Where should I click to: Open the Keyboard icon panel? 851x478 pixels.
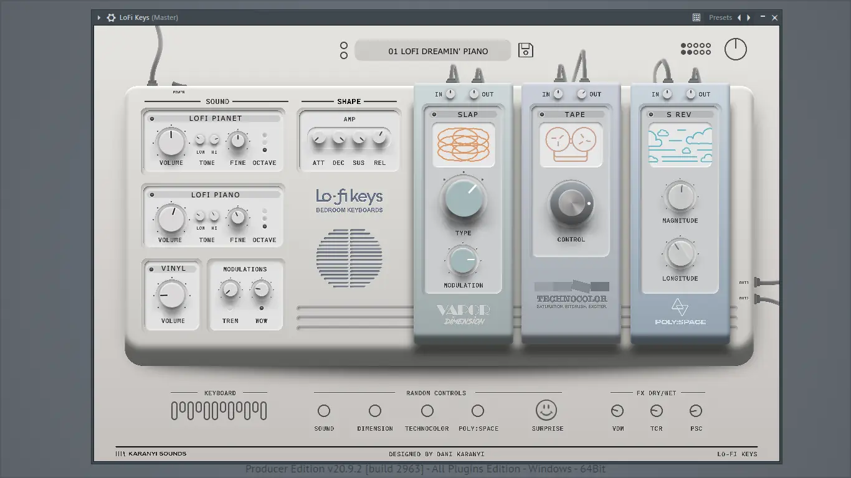coord(219,411)
